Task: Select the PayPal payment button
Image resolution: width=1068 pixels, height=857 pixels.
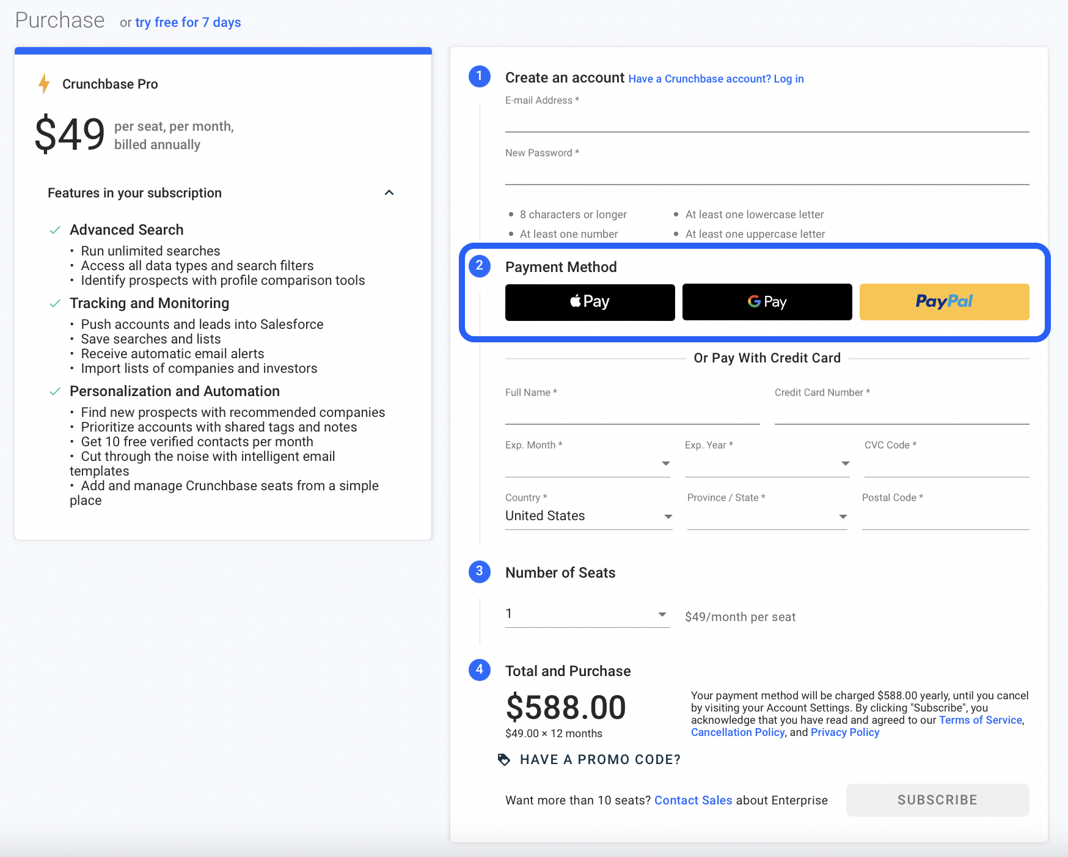Action: point(945,302)
